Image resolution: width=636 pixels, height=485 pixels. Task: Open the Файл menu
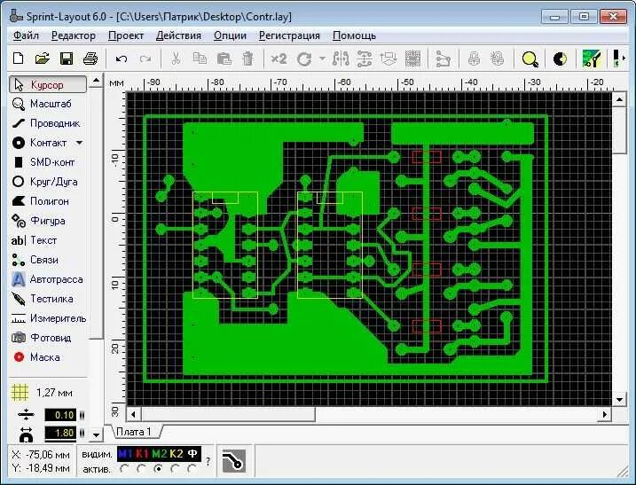[x=26, y=35]
